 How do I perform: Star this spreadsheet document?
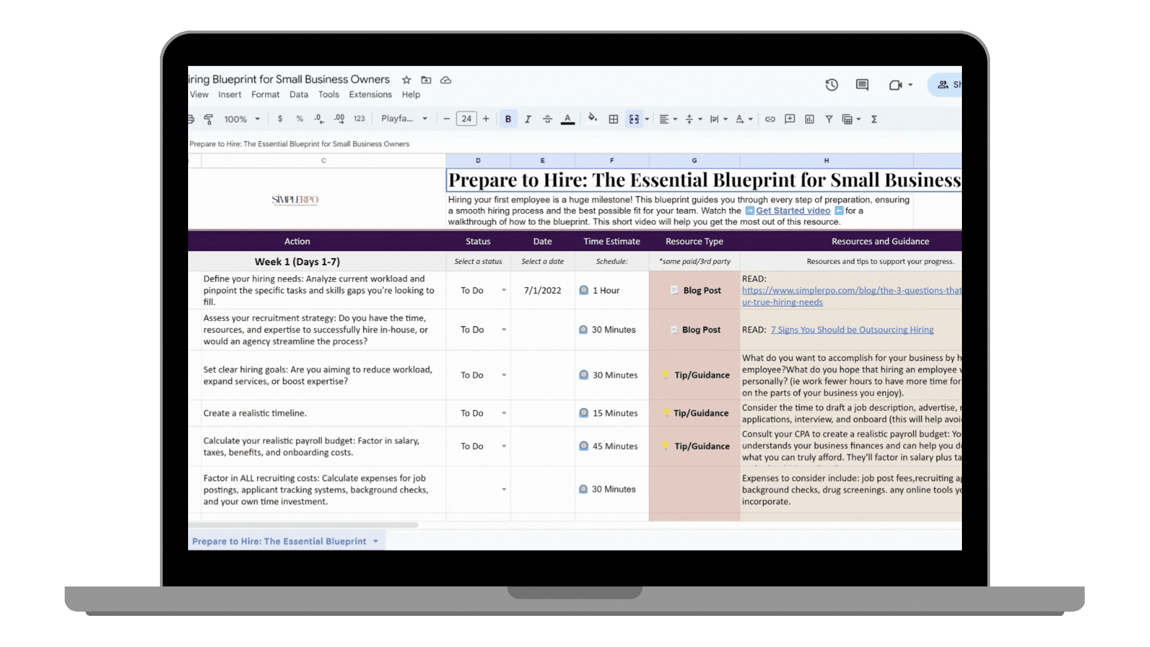click(x=406, y=80)
